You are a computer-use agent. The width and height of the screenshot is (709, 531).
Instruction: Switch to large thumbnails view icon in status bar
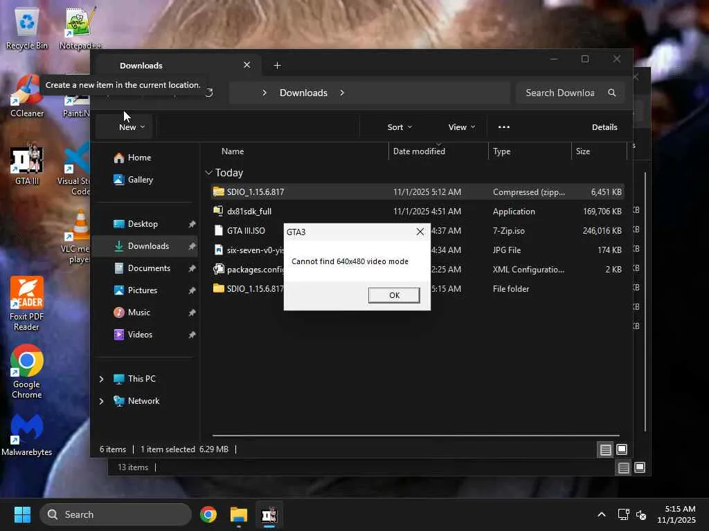point(622,449)
